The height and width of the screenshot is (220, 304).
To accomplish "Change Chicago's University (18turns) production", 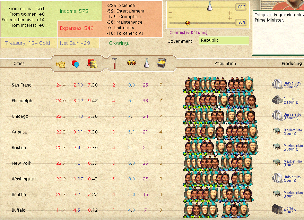I will tap(292, 116).
